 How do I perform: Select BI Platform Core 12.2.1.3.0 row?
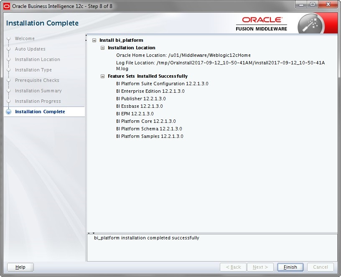tap(146, 121)
